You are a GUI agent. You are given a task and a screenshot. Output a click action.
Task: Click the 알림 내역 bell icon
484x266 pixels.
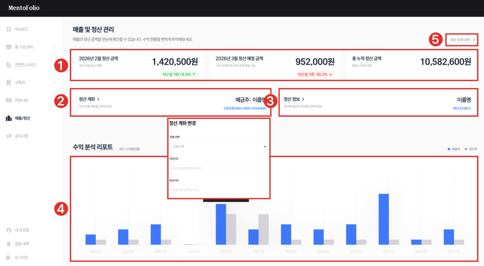[9, 244]
